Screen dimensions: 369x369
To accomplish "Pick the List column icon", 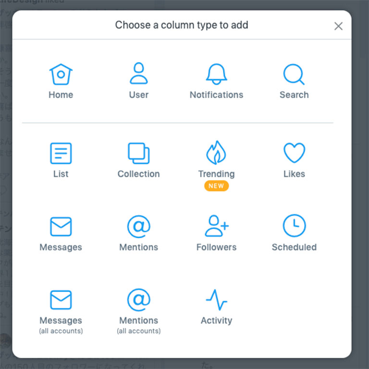I will [x=61, y=154].
